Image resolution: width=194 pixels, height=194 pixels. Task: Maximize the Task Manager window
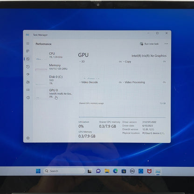(157, 33)
